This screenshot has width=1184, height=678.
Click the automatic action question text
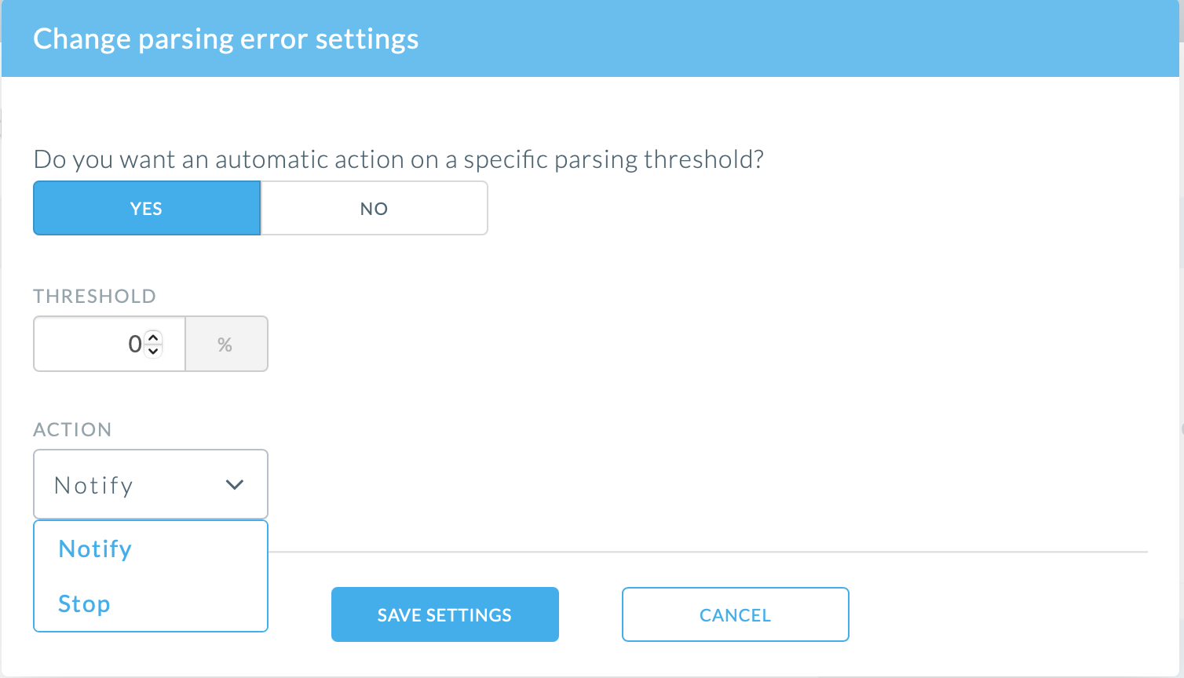coord(398,160)
